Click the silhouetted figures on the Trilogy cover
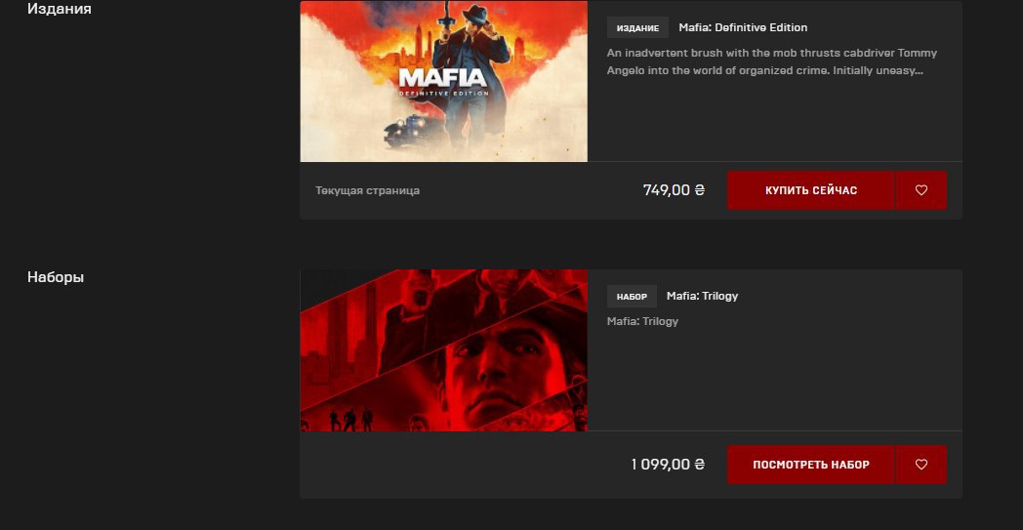This screenshot has width=1023, height=530. click(x=350, y=420)
